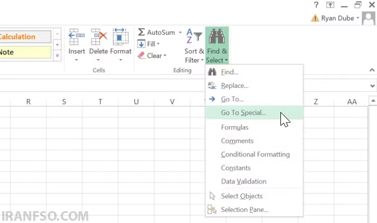The width and height of the screenshot is (377, 223).
Task: Expand the Insert dropdown arrow
Action: point(77,60)
